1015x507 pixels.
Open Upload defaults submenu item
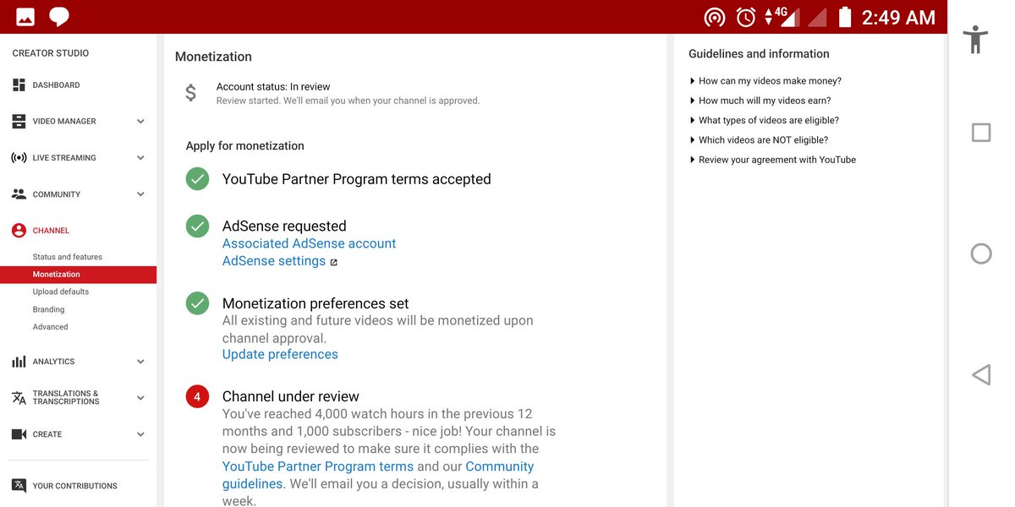(61, 292)
